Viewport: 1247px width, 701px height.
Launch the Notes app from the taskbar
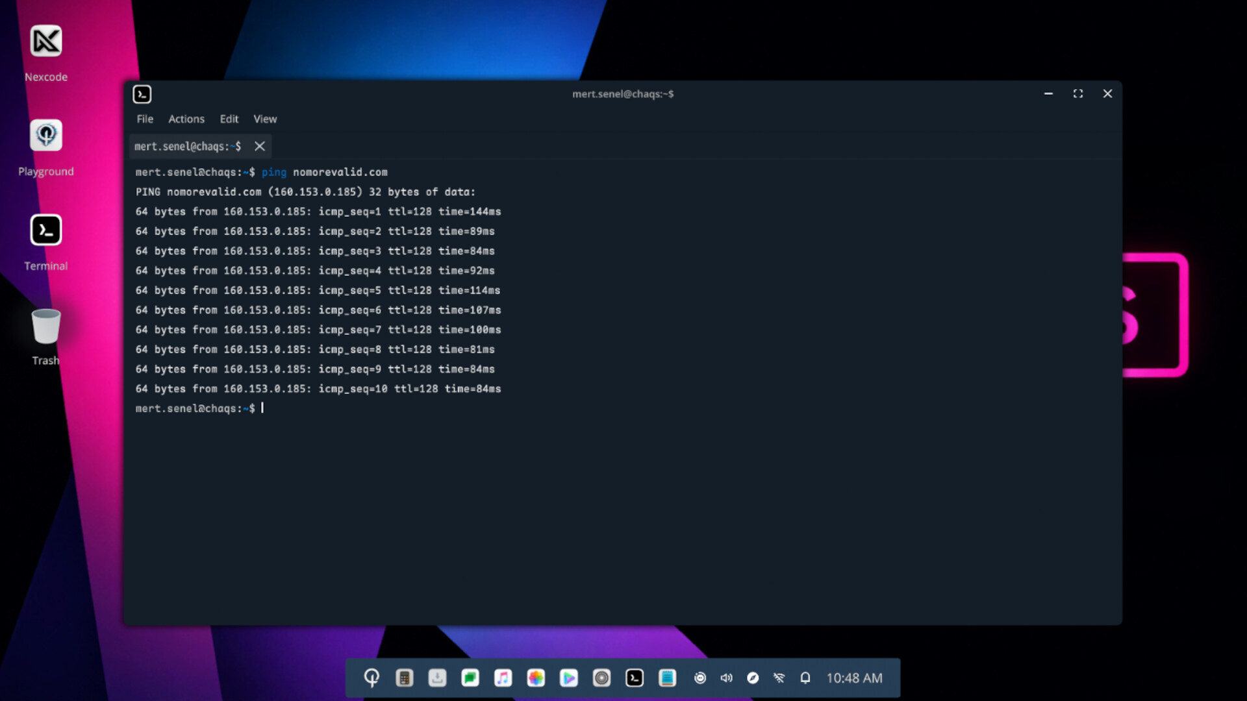pyautogui.click(x=668, y=678)
